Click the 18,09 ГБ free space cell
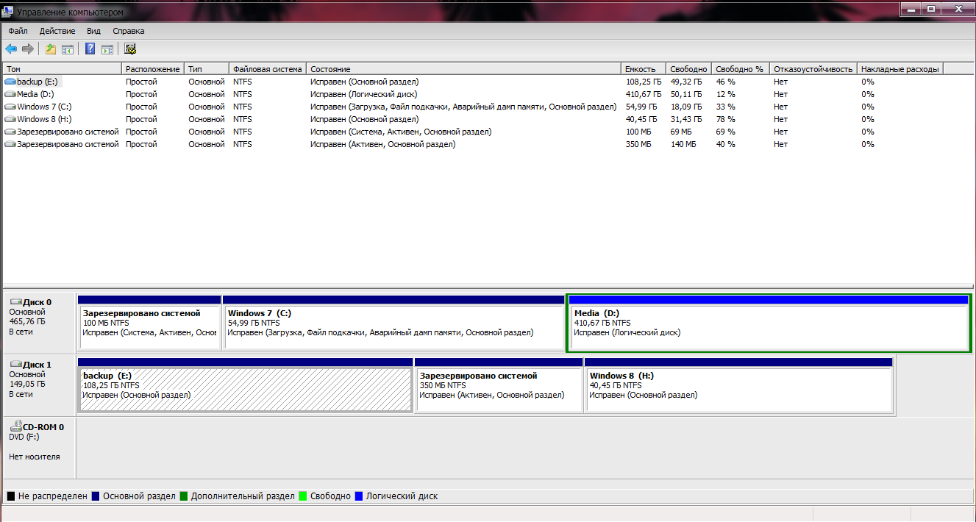976x522 pixels. 686,107
